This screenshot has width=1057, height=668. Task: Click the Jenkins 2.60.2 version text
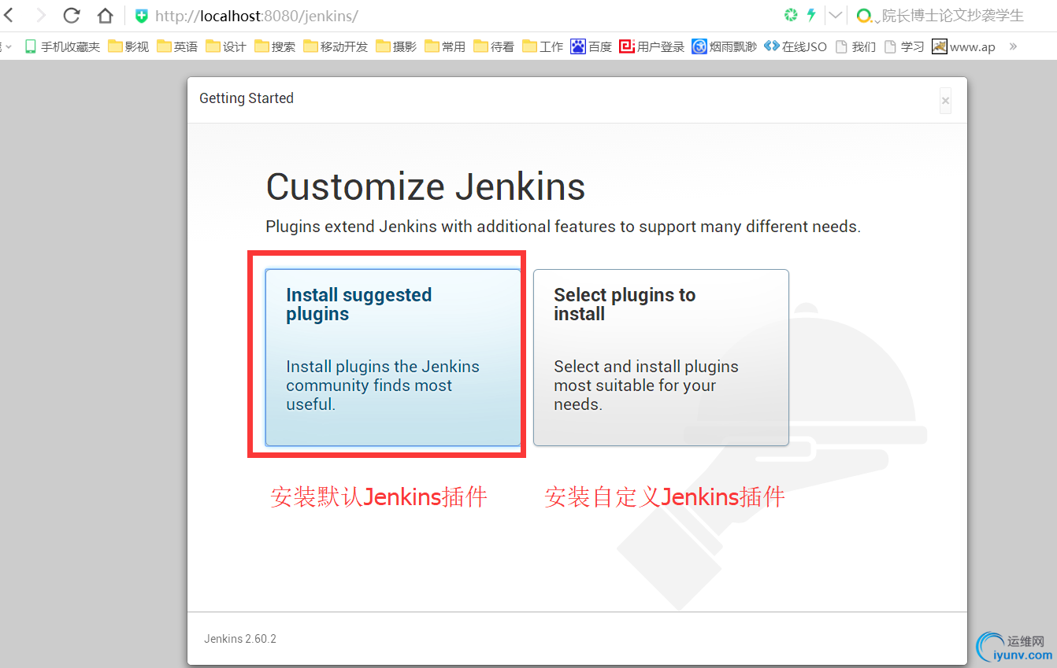coord(240,639)
